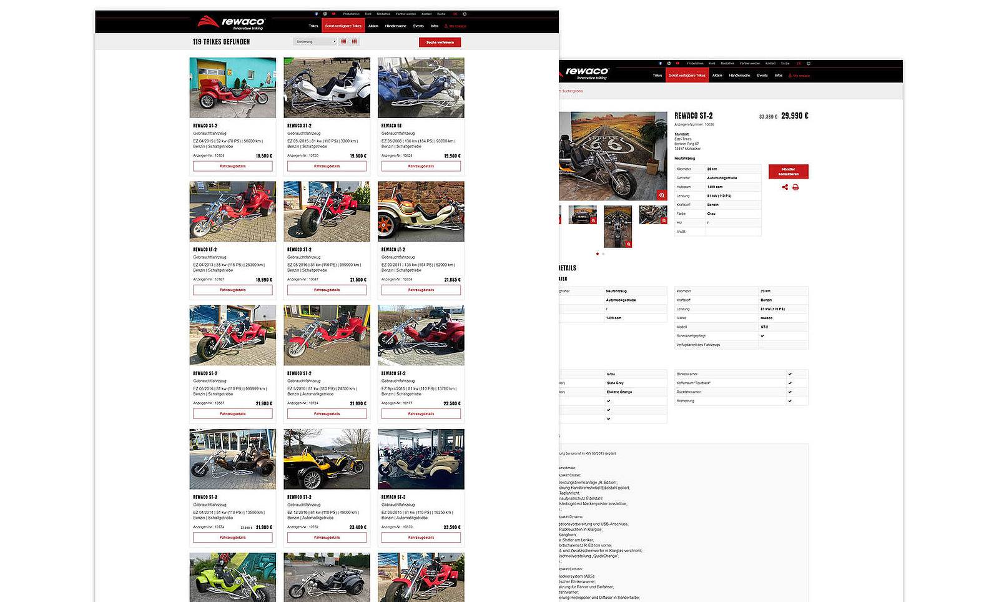Open Probefahren link in listing page top bar
The height and width of the screenshot is (602, 999).
pos(352,14)
